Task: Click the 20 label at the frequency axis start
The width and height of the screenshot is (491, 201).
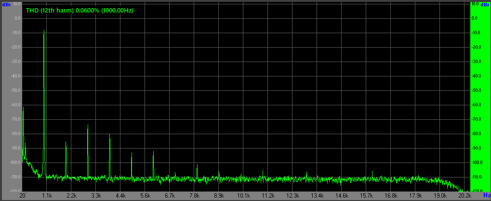Action: (x=22, y=196)
